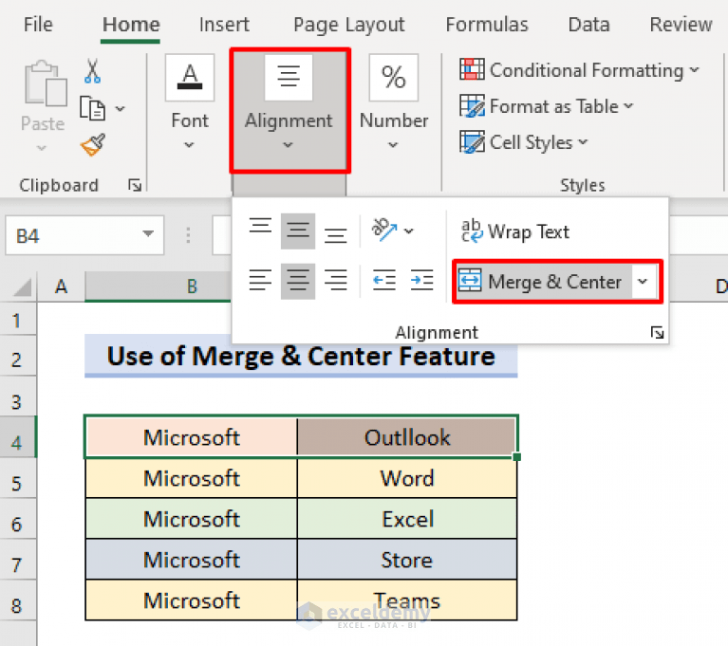
Task: Select the 'Outllook' cell
Action: point(407,437)
